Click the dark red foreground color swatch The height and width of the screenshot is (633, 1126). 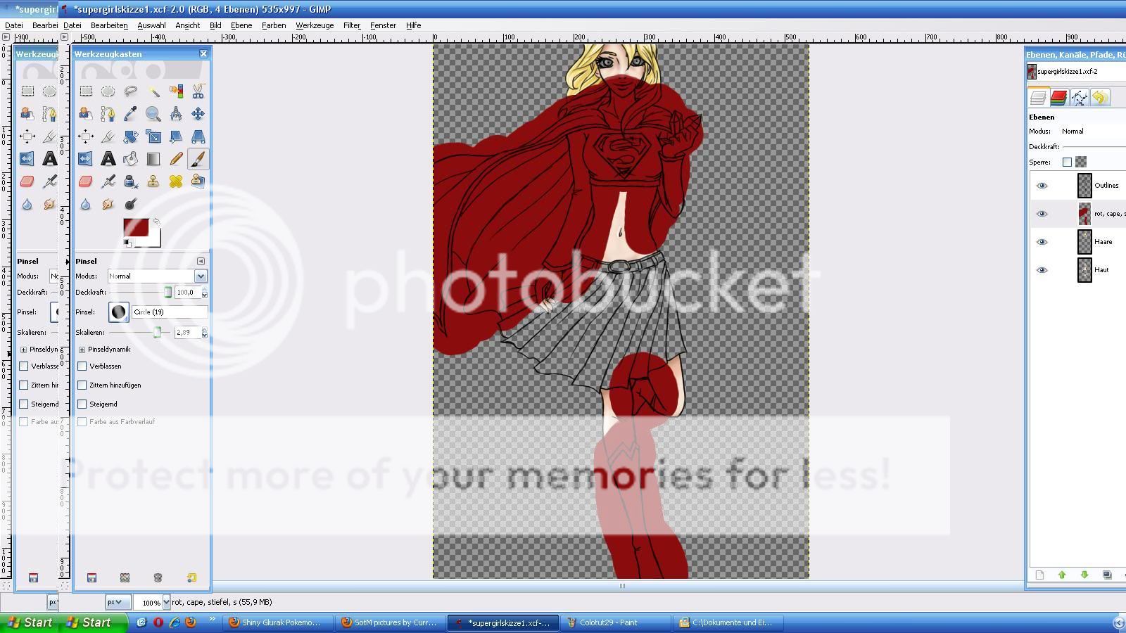point(135,227)
